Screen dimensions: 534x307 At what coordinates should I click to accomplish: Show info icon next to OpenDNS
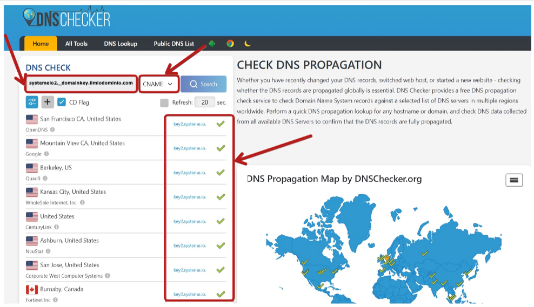click(x=52, y=129)
